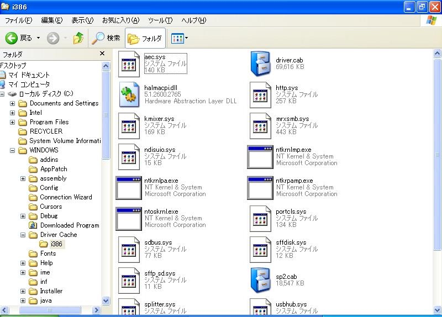
Task: Toggle the Folders (フォルダ) pane button
Action: 145,38
